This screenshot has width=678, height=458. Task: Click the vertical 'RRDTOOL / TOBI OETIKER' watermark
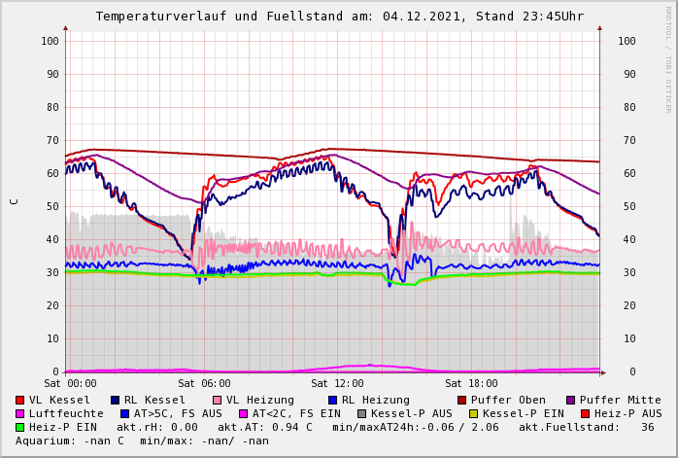(x=667, y=58)
